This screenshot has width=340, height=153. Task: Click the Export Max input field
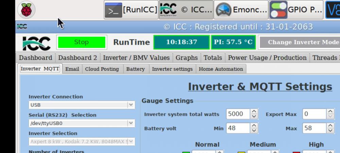(314, 114)
